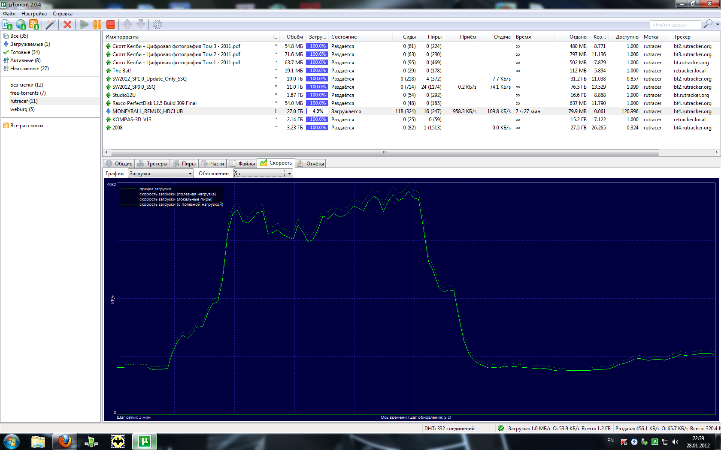Select 'rutracer (11)' label filter
Viewport: 721px width, 450px height.
(24, 101)
